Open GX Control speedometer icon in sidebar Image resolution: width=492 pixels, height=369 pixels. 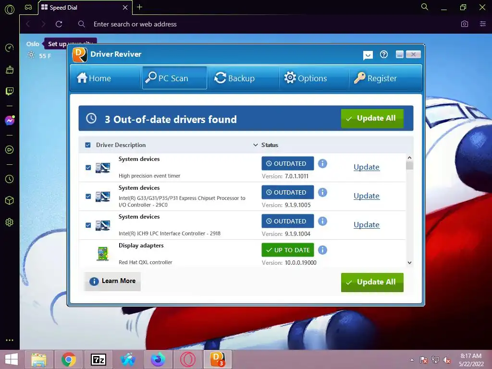click(10, 48)
